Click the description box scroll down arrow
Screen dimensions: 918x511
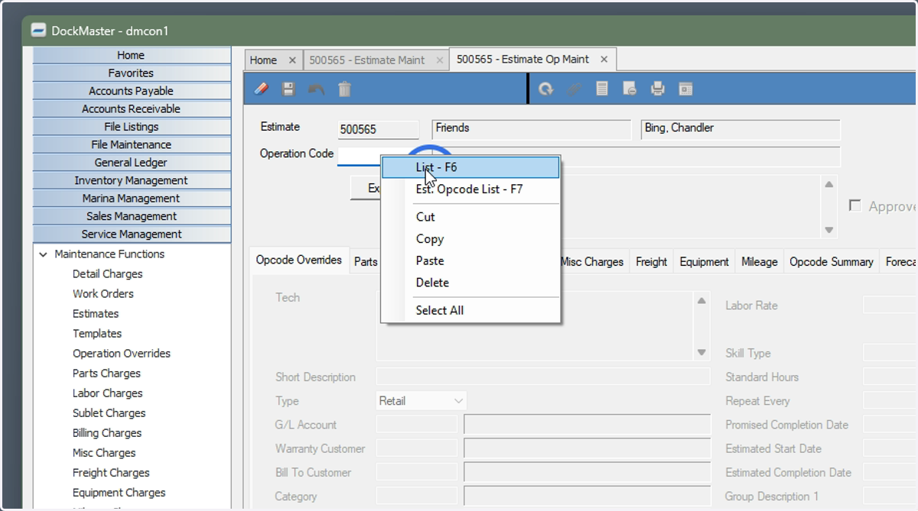click(x=828, y=230)
